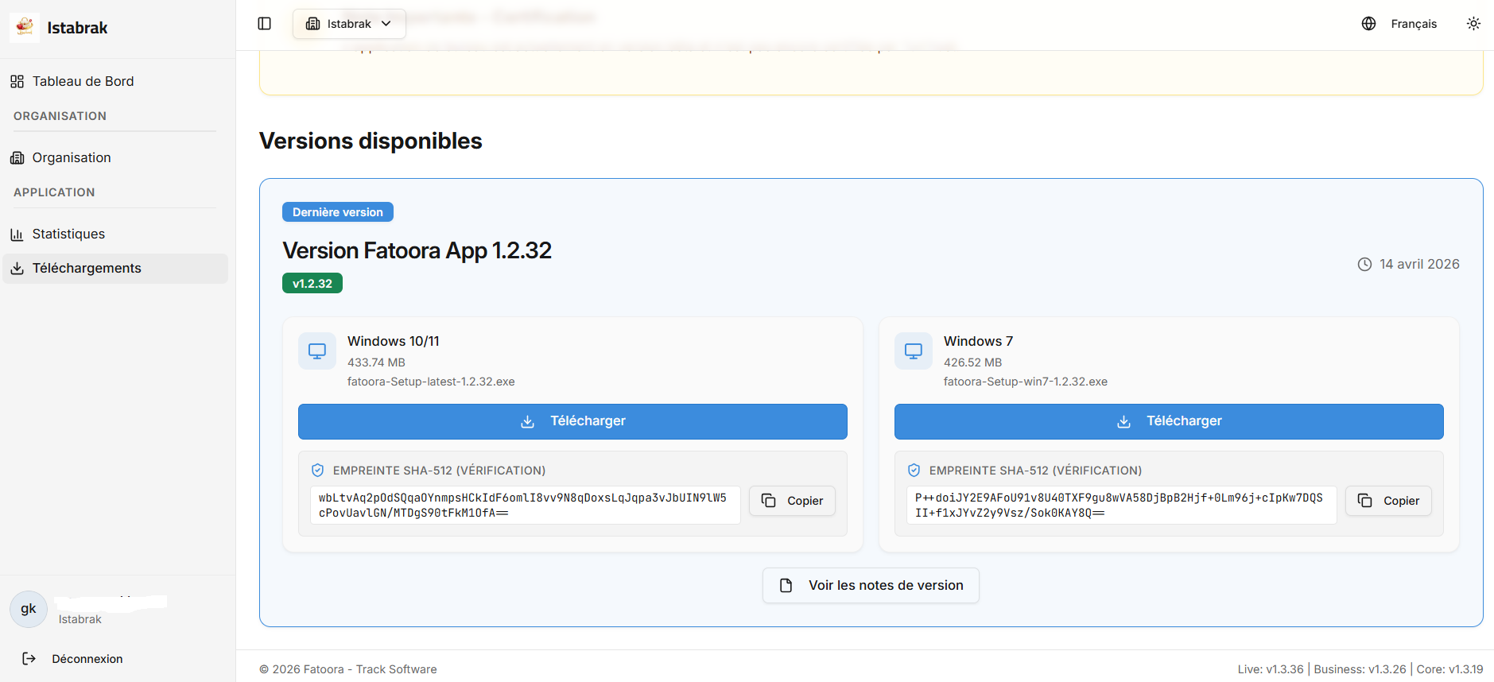
Task: Click filename fatoora-Setup-win7-1.2.32.exe
Action: point(1026,382)
